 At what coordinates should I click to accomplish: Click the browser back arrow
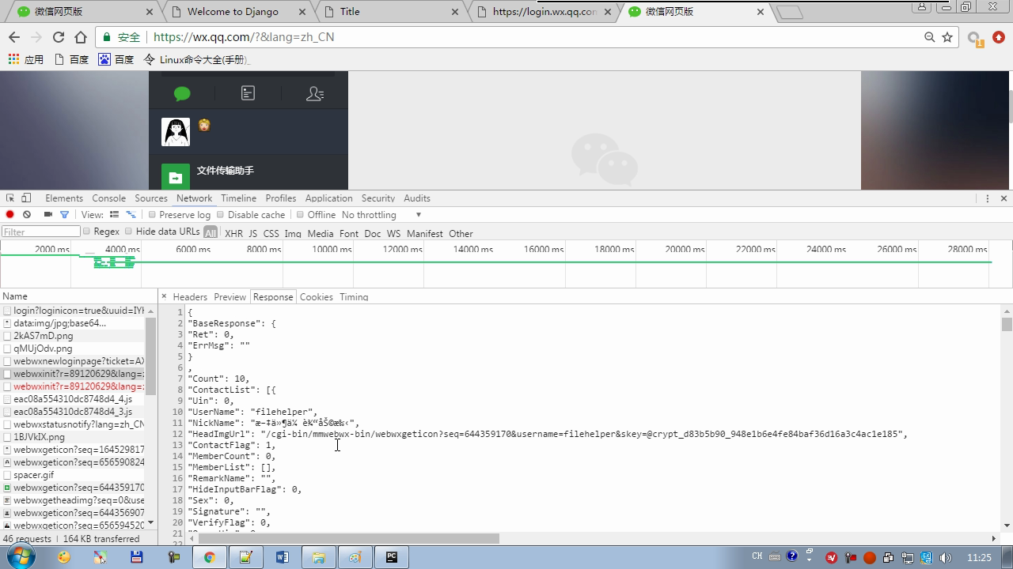(14, 37)
